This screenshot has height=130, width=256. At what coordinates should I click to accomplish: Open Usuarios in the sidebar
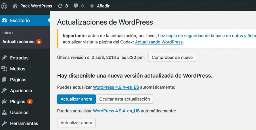(19, 113)
